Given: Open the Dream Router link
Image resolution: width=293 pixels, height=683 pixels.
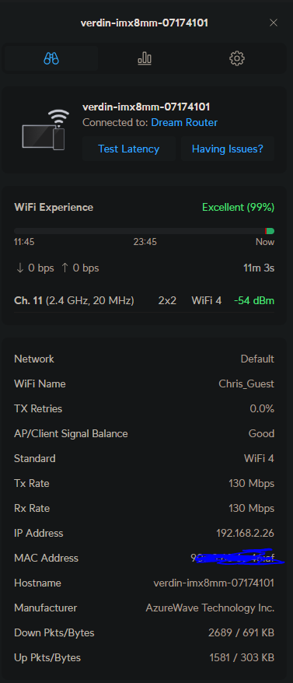Looking at the screenshot, I should pyautogui.click(x=184, y=123).
